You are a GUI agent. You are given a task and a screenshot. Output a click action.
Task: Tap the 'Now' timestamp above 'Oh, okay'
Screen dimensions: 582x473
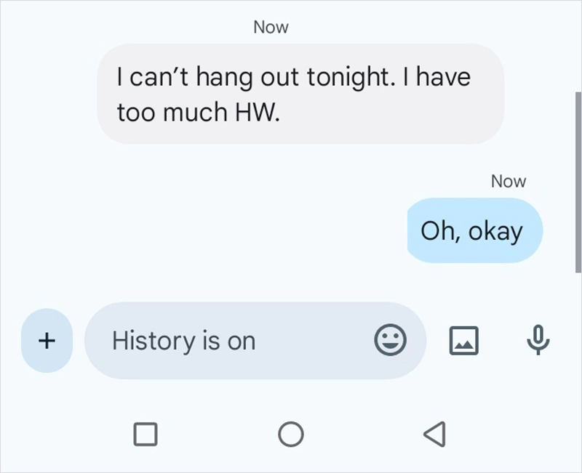pos(509,181)
